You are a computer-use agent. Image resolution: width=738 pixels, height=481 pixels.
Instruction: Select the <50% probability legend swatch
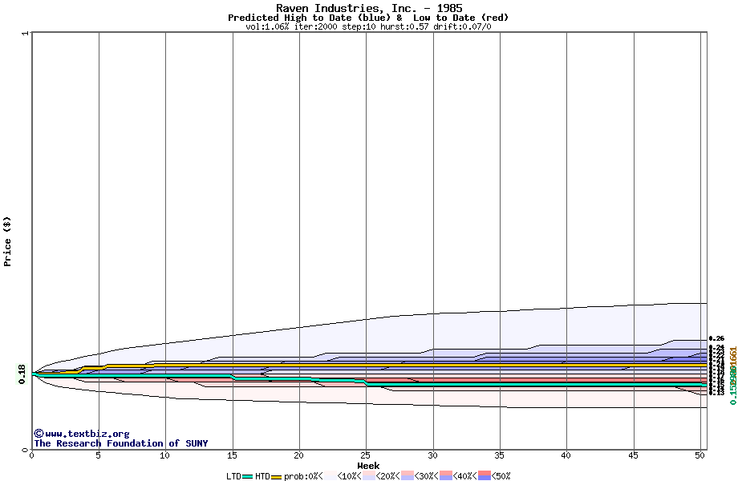pos(485,476)
